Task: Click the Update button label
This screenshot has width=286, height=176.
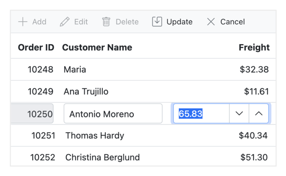Action: click(x=179, y=22)
